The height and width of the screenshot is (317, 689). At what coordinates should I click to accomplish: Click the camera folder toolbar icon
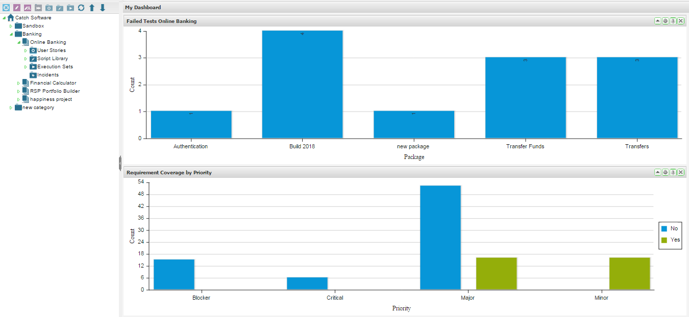tap(49, 8)
